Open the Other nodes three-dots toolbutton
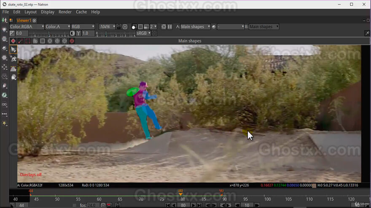Viewport: 371px width, 208px height. pos(4,114)
